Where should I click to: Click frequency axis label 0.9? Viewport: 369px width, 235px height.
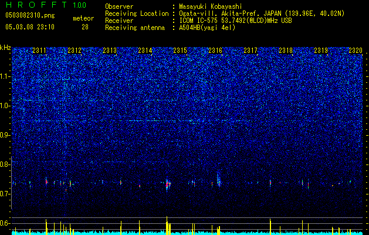(x=5, y=135)
